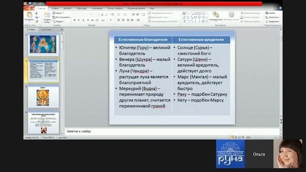Screen dimensions: 306x172
Task: Align text left
Action: [x=119, y=20]
